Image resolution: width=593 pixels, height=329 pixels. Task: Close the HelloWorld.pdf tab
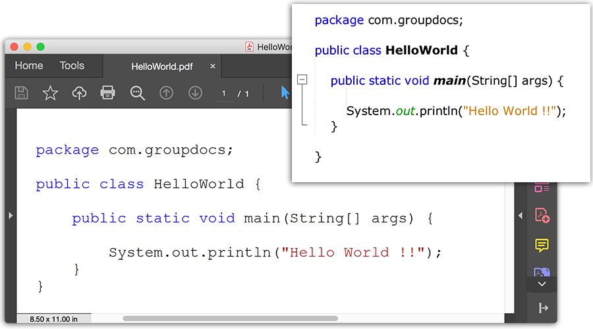click(213, 66)
